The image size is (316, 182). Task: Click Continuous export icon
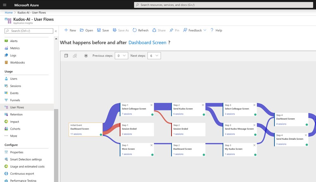coord(6,173)
